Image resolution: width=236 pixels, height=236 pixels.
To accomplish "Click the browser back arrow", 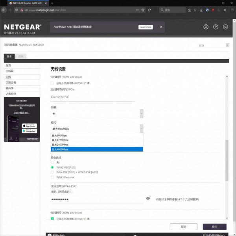I will [x=4, y=10].
